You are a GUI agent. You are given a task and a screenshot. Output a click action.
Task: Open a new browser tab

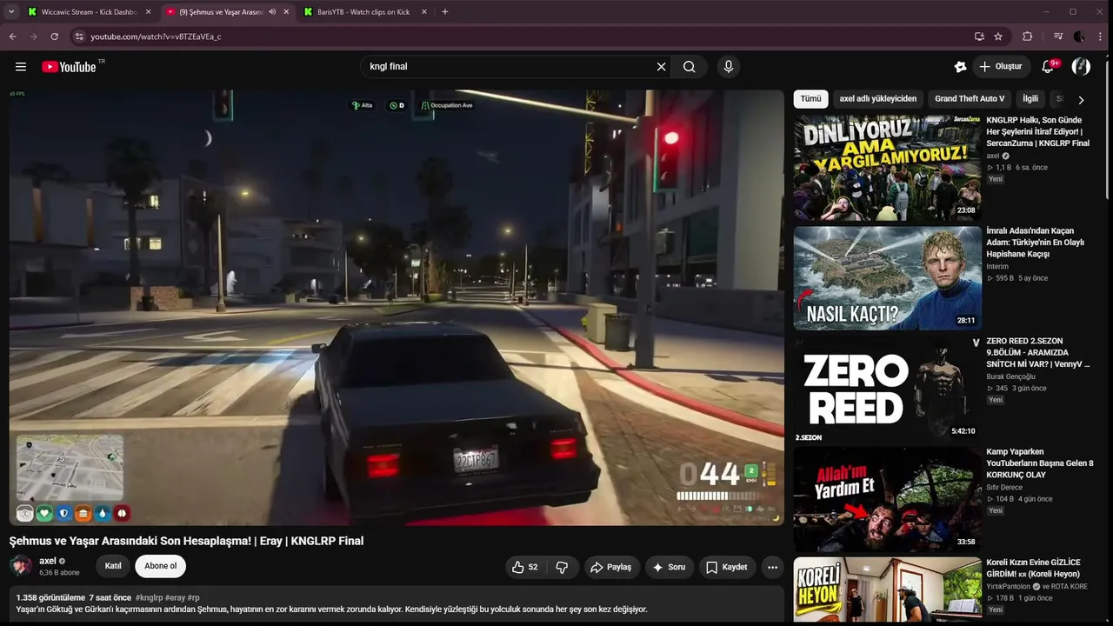[x=445, y=12]
